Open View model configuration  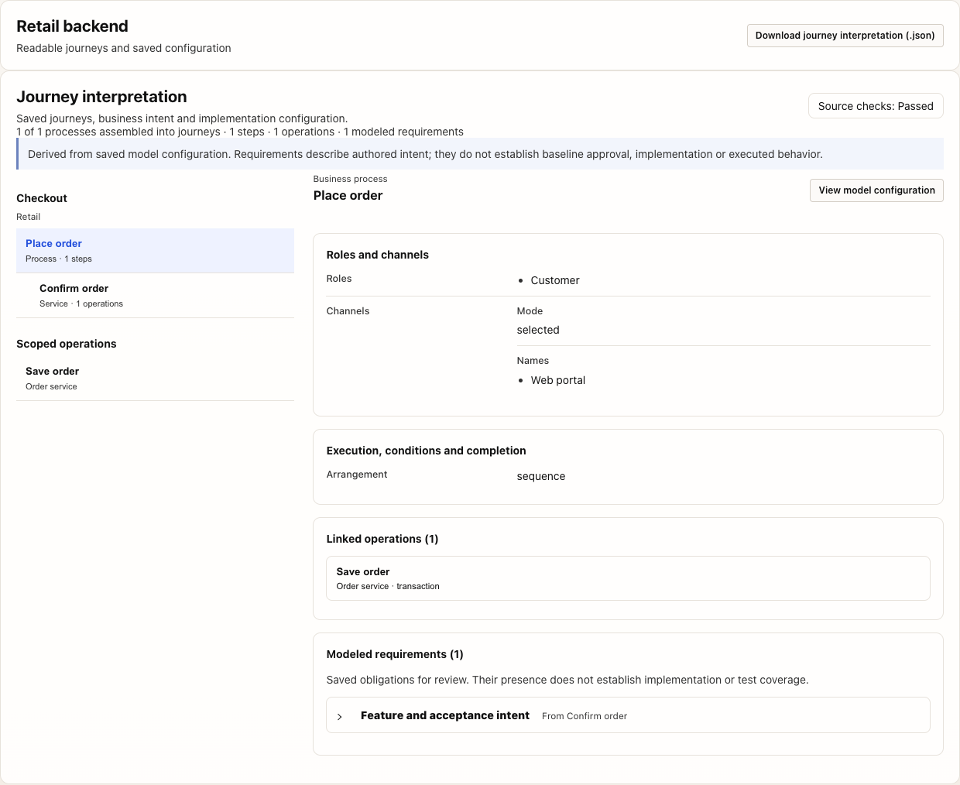876,190
